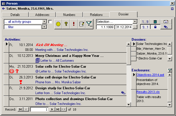Click the red exclamation mark toolbar icon
The height and width of the screenshot is (116, 176).
pyautogui.click(x=74, y=24)
